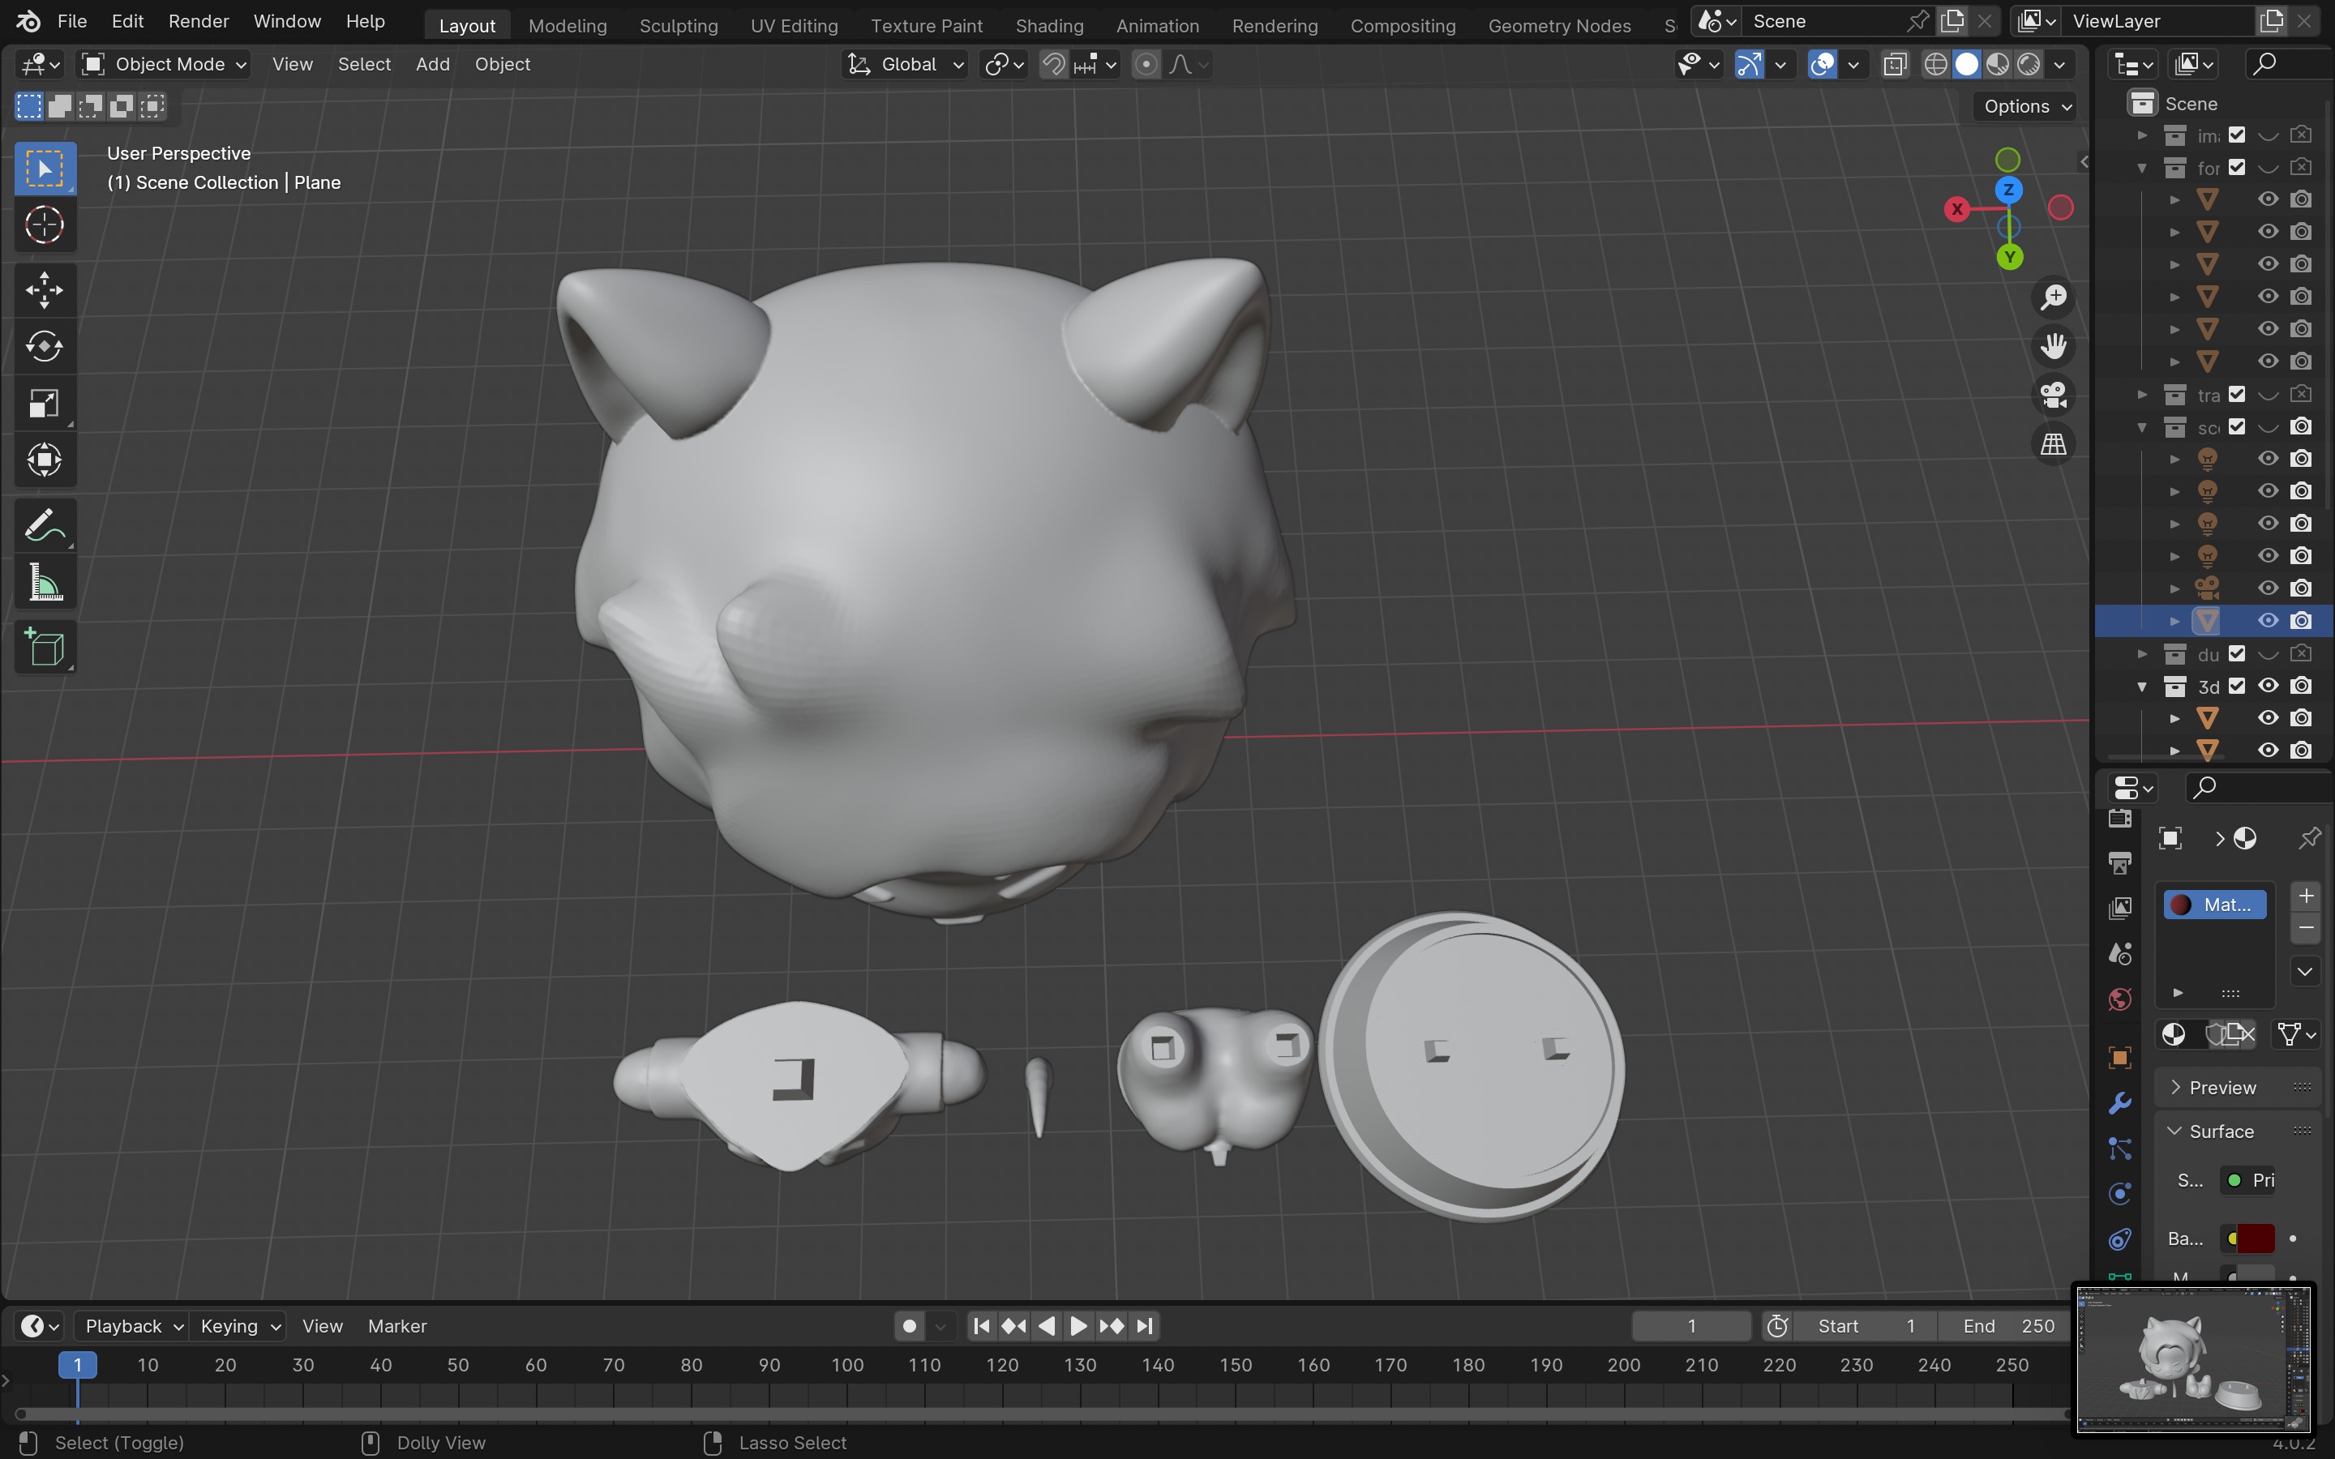
Task: Click the Play animation button
Action: (x=1079, y=1326)
